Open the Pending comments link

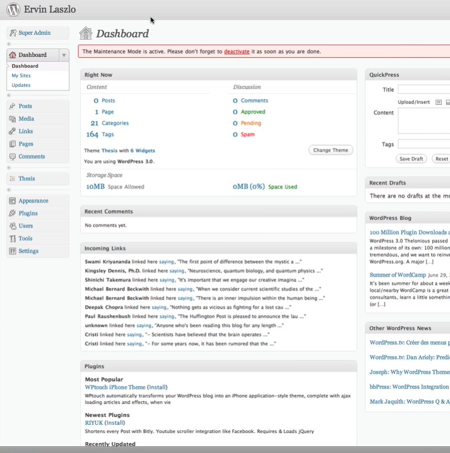pyautogui.click(x=251, y=123)
